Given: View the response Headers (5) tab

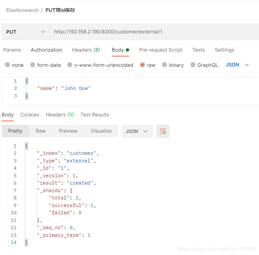Looking at the screenshot, I should 60,115.
